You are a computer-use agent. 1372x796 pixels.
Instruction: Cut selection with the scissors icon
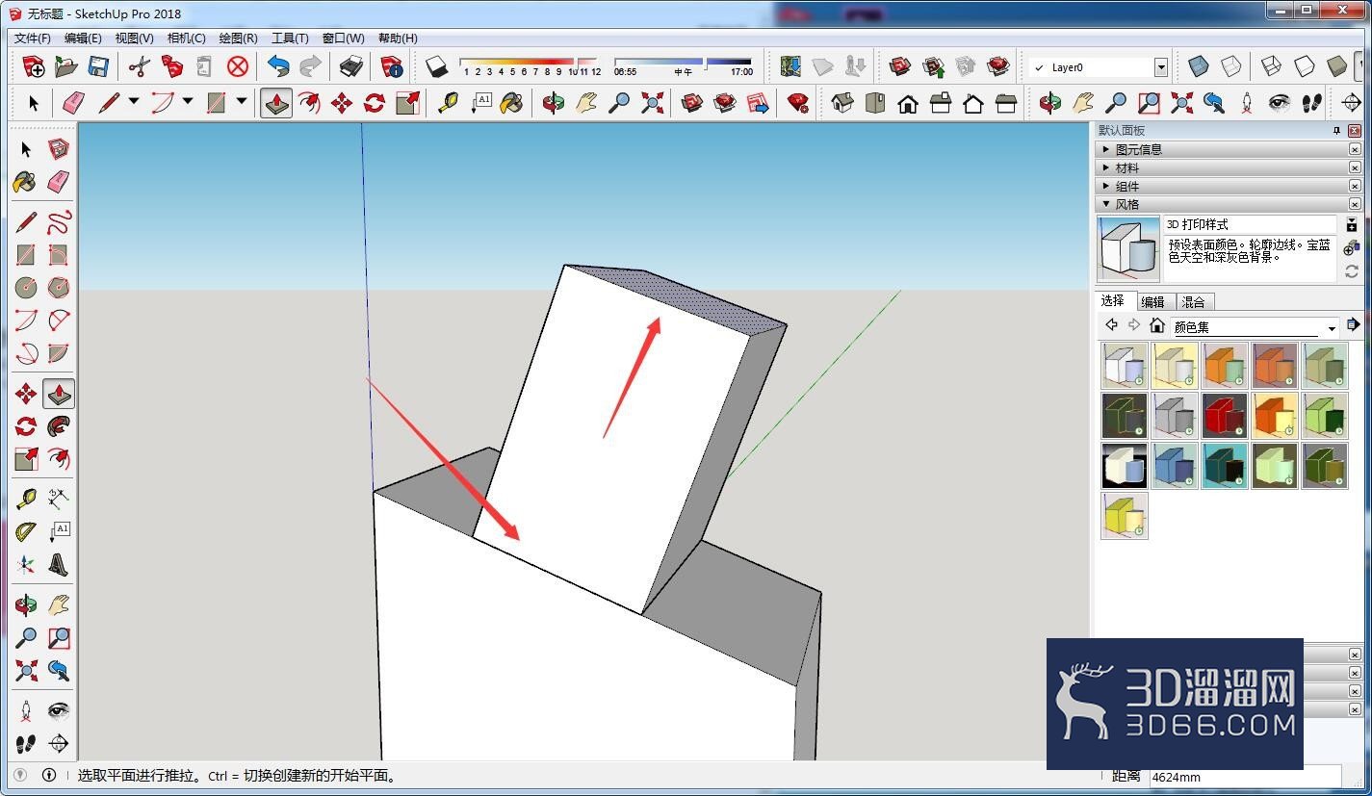click(140, 66)
